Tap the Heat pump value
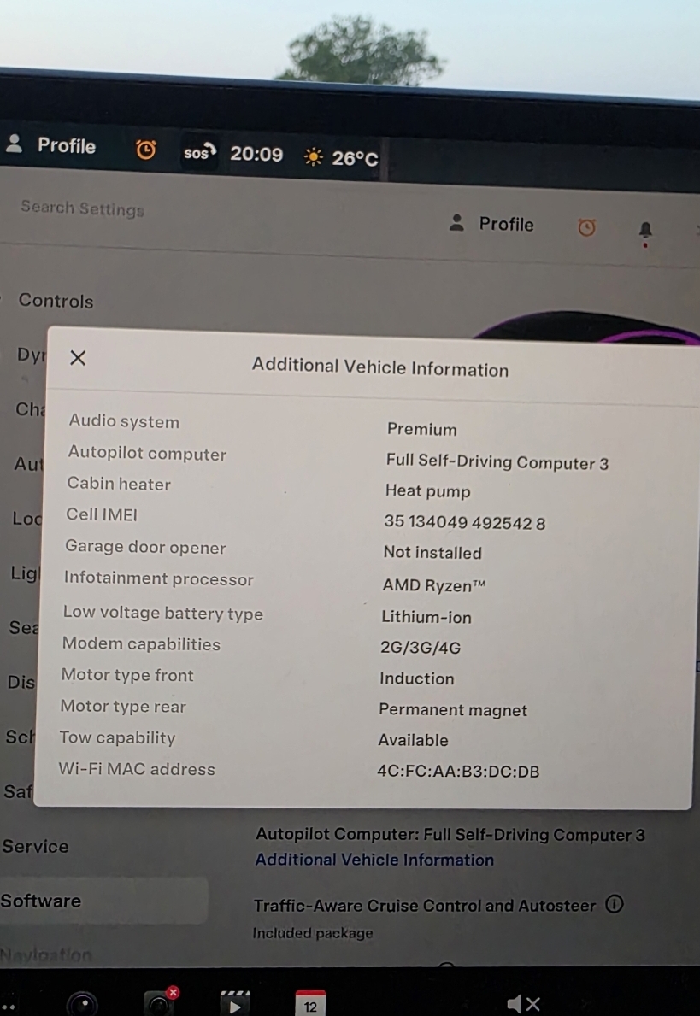 (427, 491)
